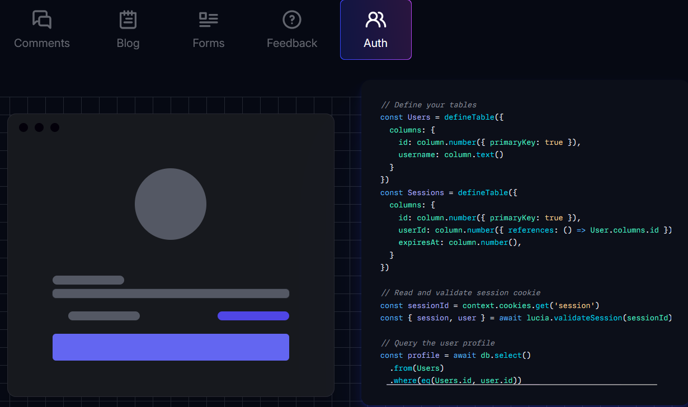Select the Forms tab label

pyautogui.click(x=209, y=43)
